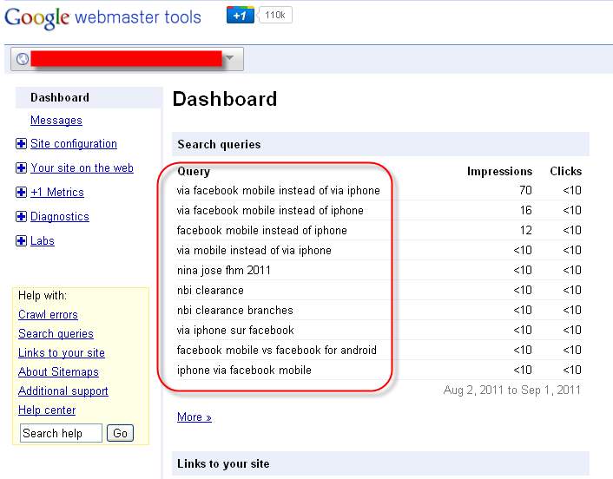Select query 'iphone via facebook mobile'
This screenshot has height=479, width=613.
[244, 370]
